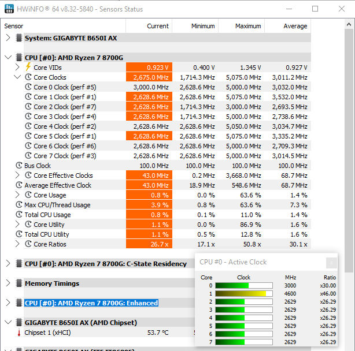
Task: Expand the System: GIGABYTE B650I AX group
Action: pos(8,38)
